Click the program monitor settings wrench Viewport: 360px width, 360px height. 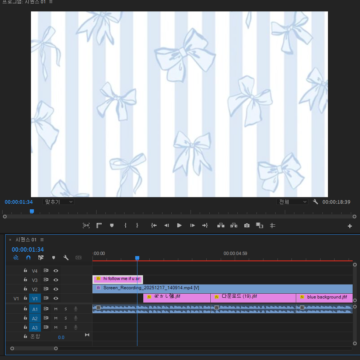(x=315, y=202)
